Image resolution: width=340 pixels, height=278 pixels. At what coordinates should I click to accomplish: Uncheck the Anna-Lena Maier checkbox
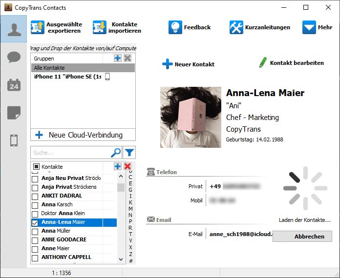(35, 223)
